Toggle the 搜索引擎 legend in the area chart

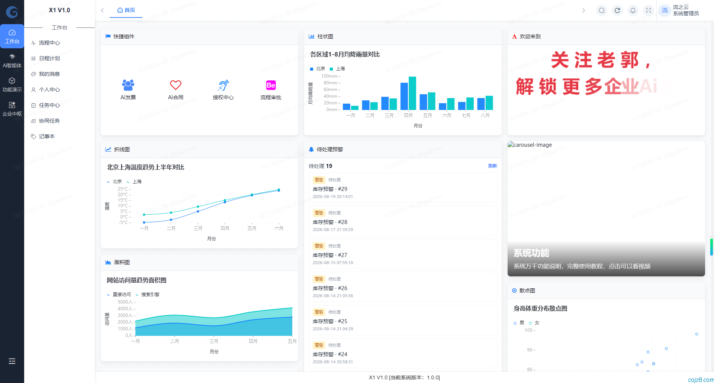coord(147,295)
